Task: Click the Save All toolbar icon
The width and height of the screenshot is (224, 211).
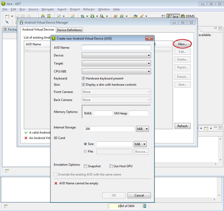Action: click(x=23, y=16)
